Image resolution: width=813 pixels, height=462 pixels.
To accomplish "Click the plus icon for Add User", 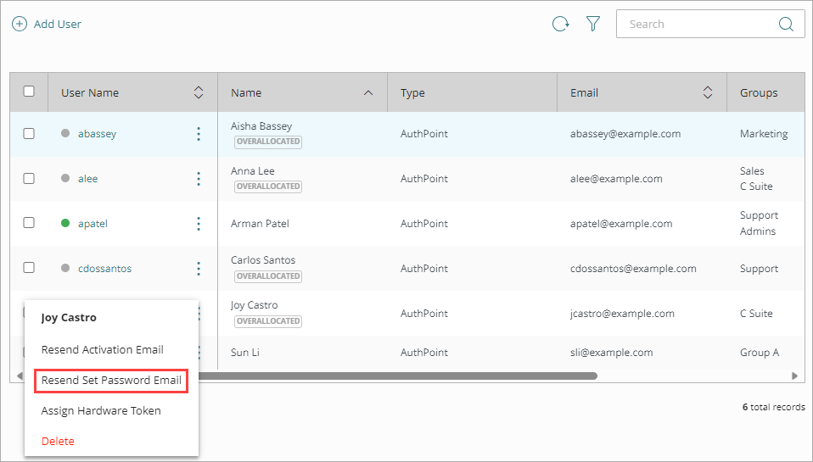I will [x=19, y=25].
